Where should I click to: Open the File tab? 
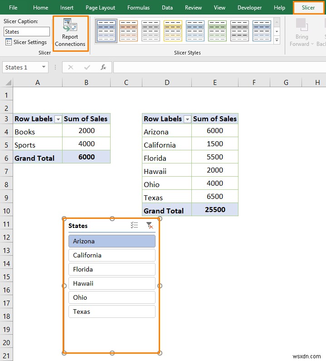click(x=13, y=8)
